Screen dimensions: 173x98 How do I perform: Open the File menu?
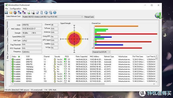(x=6, y=9)
